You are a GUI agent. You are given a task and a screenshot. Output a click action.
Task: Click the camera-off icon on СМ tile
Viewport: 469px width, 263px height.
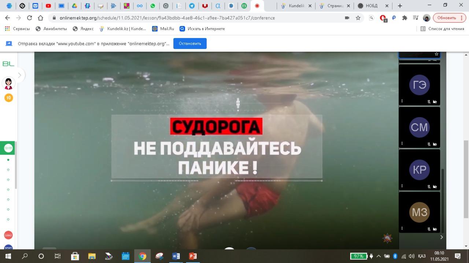click(x=435, y=144)
